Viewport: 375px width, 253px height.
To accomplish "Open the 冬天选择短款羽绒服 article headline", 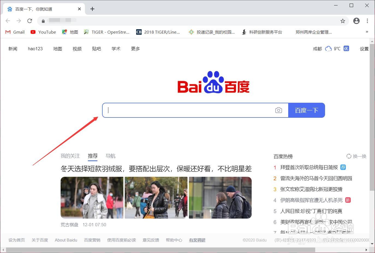I will 156,169.
